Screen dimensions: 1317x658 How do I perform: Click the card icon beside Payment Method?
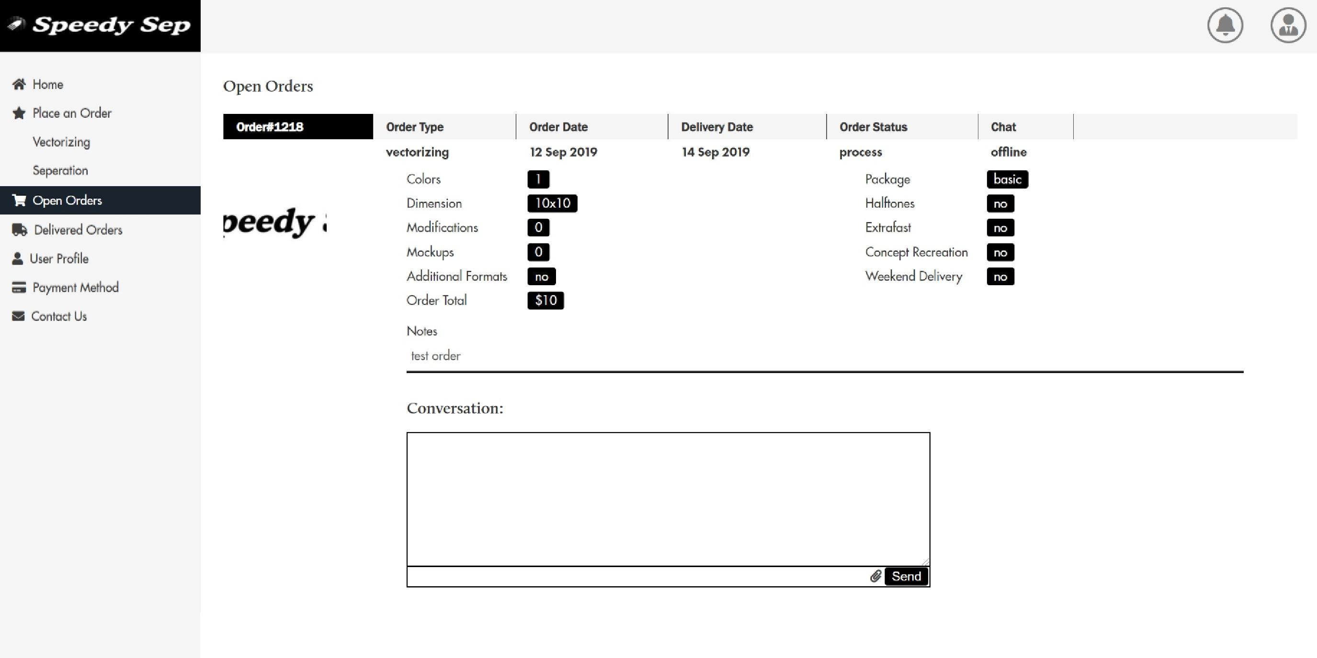pyautogui.click(x=19, y=287)
